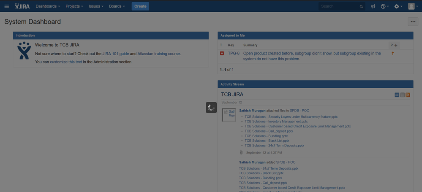Click the 'Welcome to TCB JIRA' heading
This screenshot has width=422, height=192.
(57, 45)
